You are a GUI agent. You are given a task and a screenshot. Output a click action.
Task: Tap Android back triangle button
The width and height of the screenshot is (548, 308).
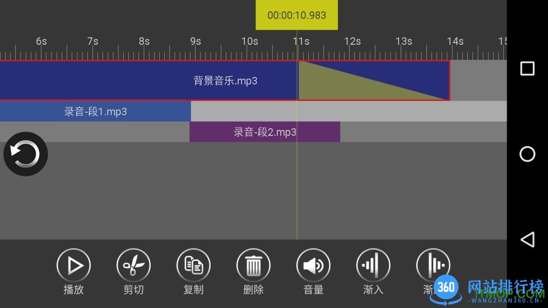[527, 240]
